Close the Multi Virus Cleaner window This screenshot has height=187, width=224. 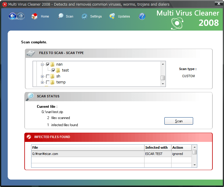[x=219, y=4]
